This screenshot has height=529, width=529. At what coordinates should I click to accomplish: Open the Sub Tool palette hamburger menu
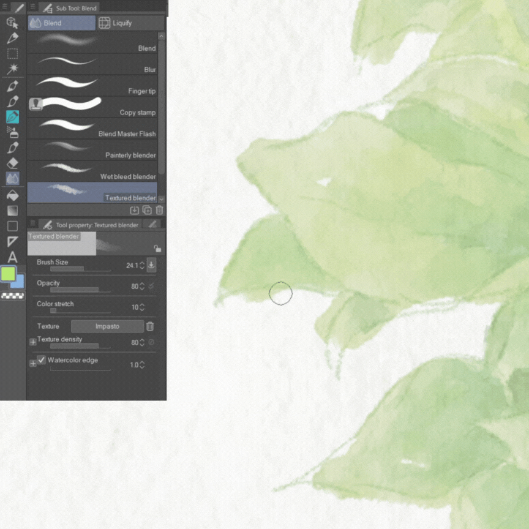32,6
